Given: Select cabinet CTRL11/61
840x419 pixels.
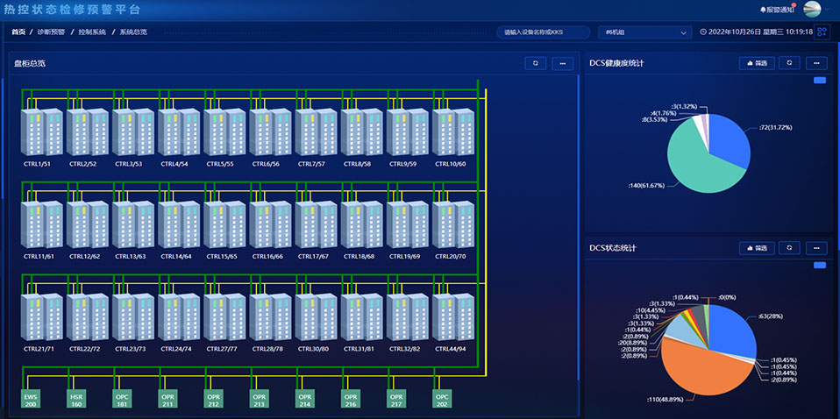Looking at the screenshot, I should (x=41, y=225).
